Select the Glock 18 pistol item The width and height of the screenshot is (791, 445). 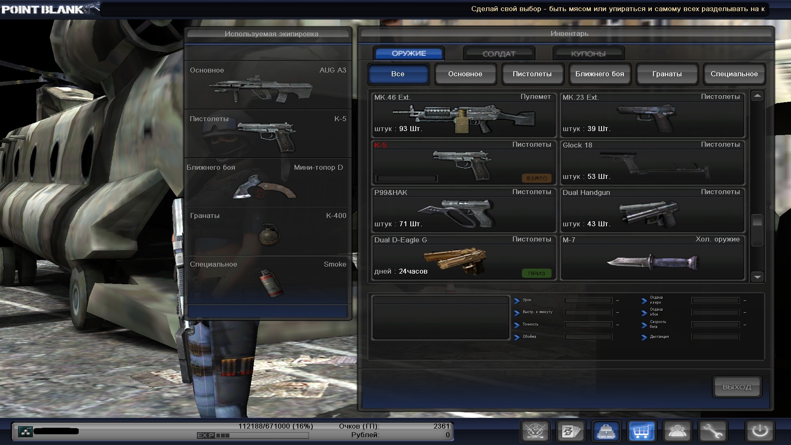(652, 163)
